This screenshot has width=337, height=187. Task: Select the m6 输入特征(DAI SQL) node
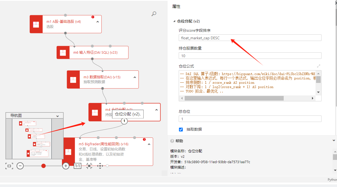95,53
